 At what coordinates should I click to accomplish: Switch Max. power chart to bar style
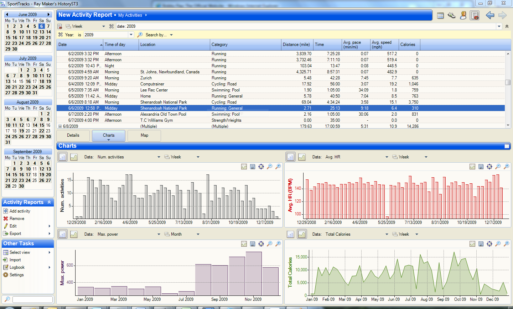[63, 234]
